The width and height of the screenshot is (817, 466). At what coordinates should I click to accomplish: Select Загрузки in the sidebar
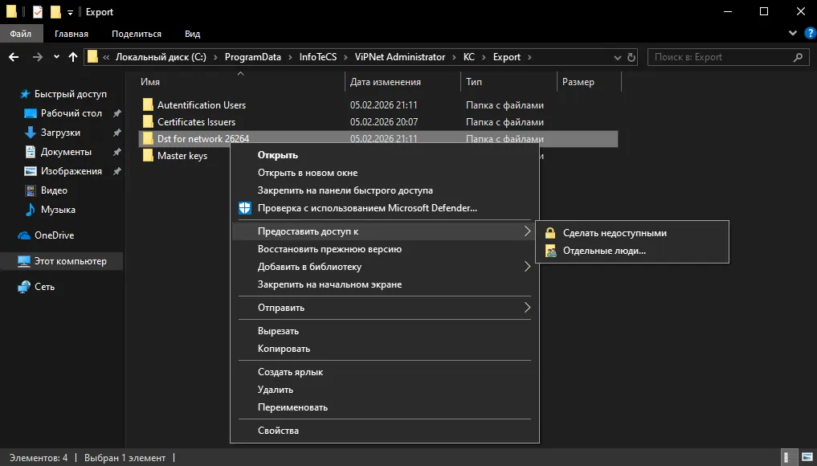(x=62, y=133)
